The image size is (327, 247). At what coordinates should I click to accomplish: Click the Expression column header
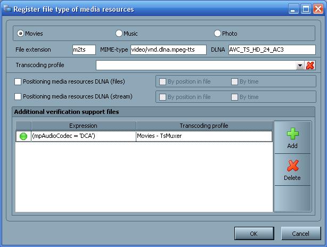click(84, 126)
